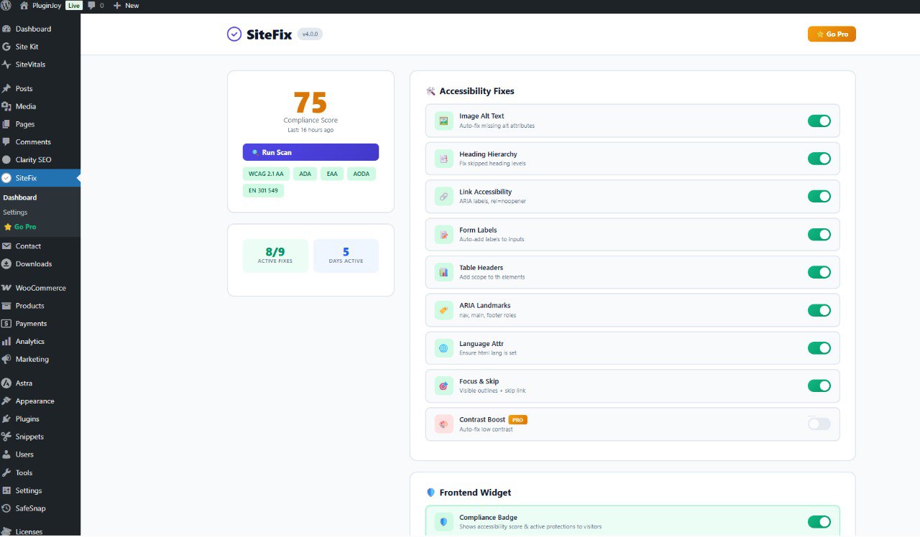Click the 75 Compliance Score number
Viewport: 920px width, 537px height.
tap(310, 101)
